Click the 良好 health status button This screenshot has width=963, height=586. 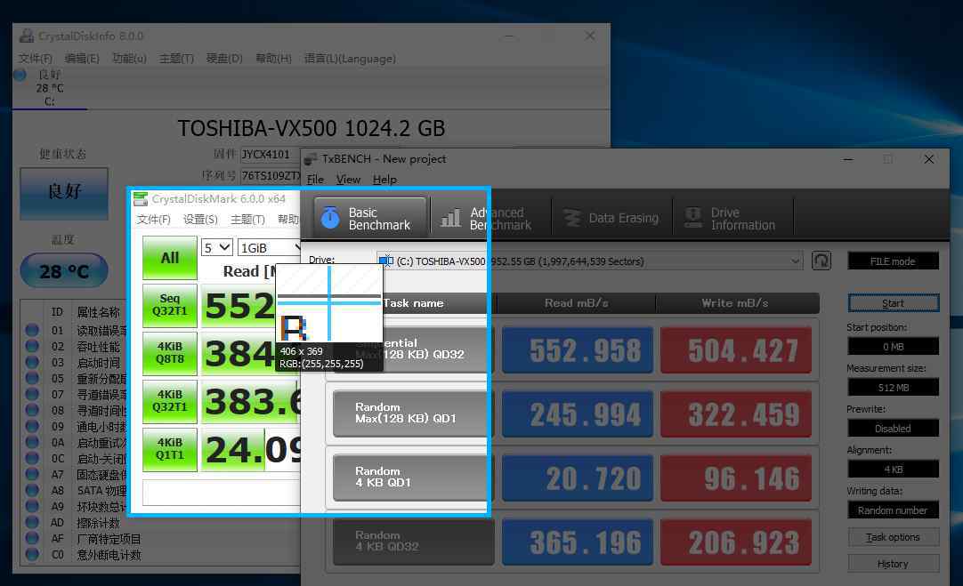[x=64, y=193]
